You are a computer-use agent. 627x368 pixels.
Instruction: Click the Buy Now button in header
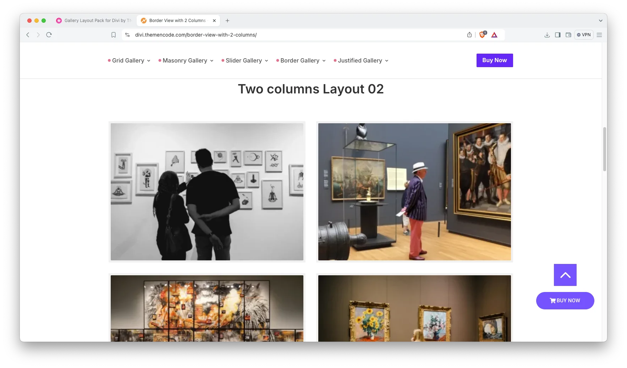coord(494,60)
